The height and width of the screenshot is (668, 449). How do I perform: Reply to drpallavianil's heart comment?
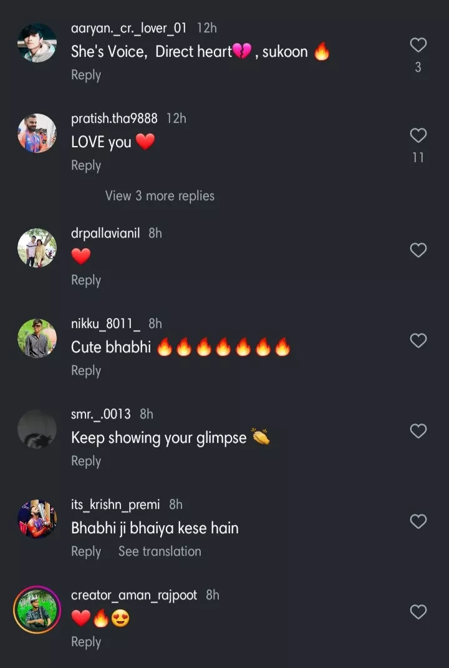tap(86, 280)
